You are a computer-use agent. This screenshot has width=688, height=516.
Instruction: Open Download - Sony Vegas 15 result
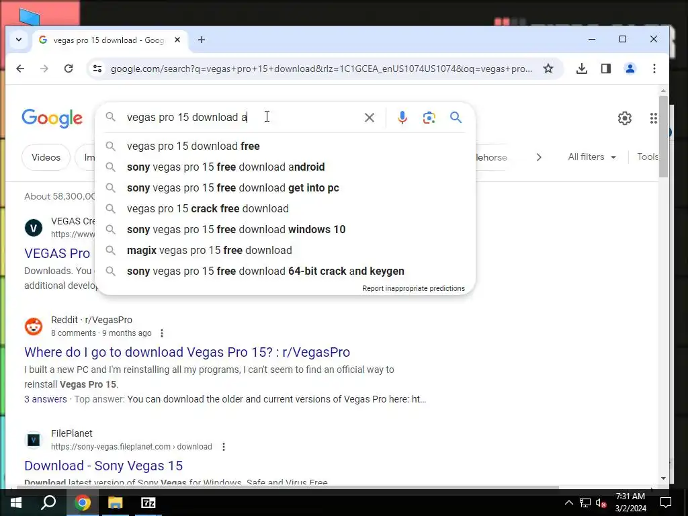(x=103, y=466)
